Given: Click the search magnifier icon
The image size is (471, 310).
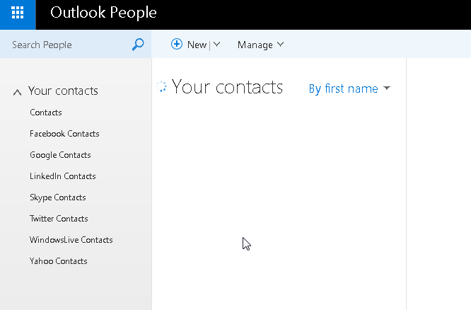Looking at the screenshot, I should 138,45.
